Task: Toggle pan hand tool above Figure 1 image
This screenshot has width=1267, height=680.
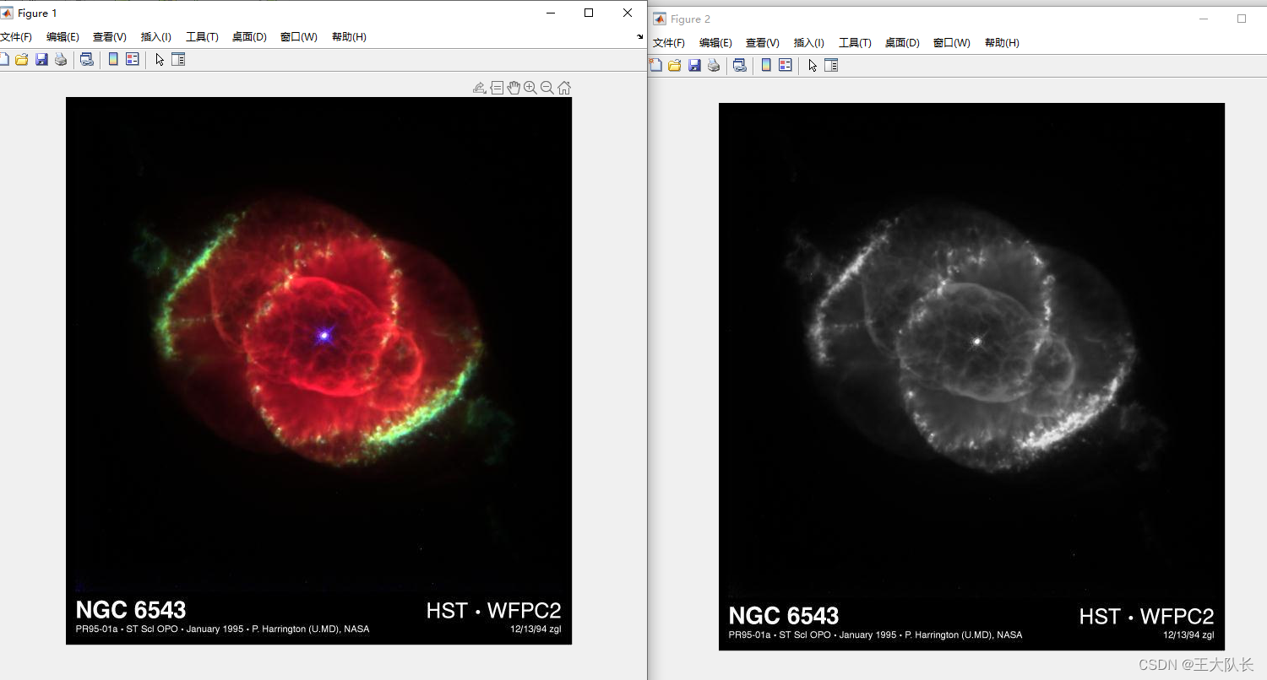Action: [514, 88]
